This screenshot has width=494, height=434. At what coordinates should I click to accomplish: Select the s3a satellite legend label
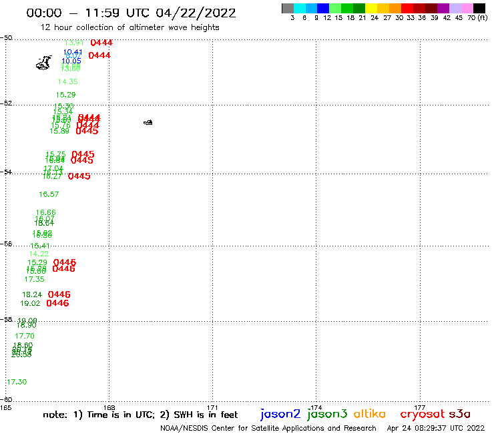pos(460,414)
